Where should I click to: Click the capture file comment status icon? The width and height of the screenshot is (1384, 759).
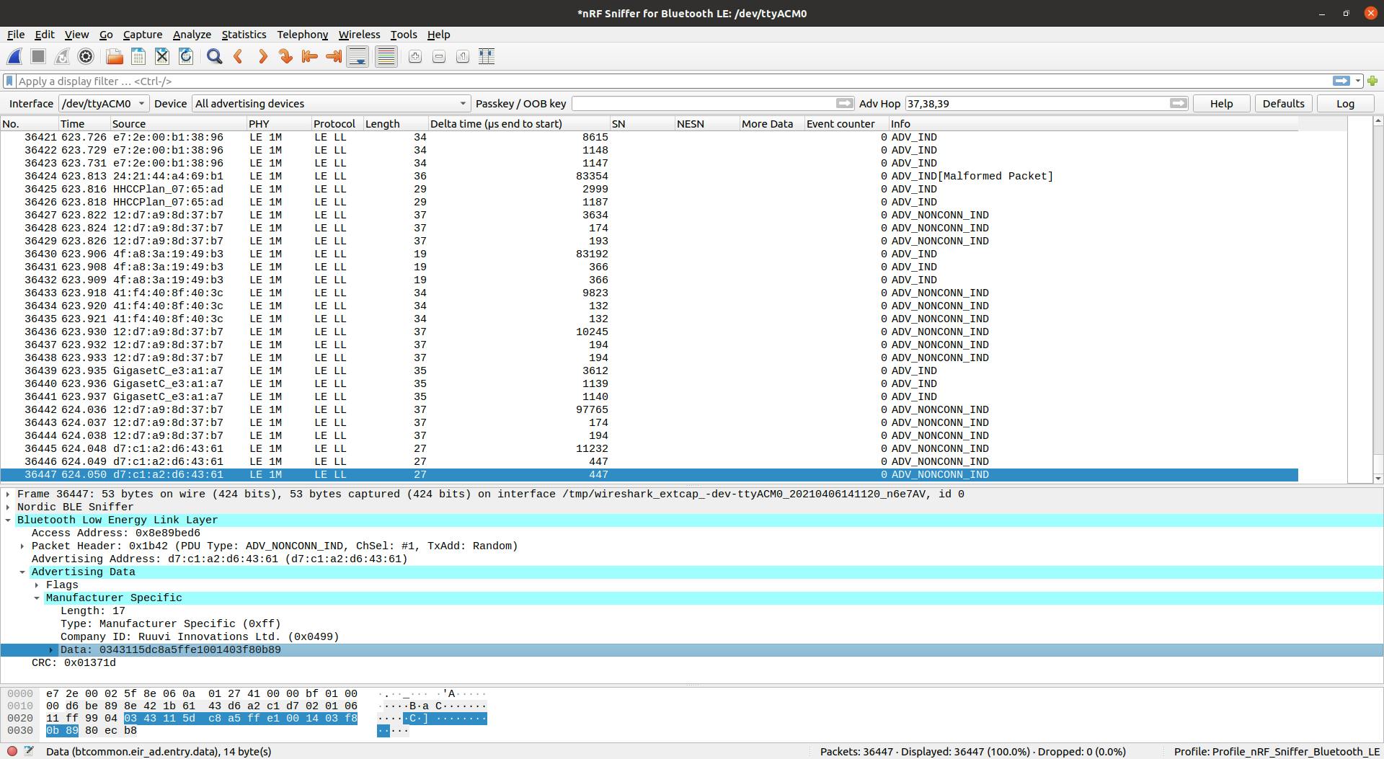pos(29,751)
